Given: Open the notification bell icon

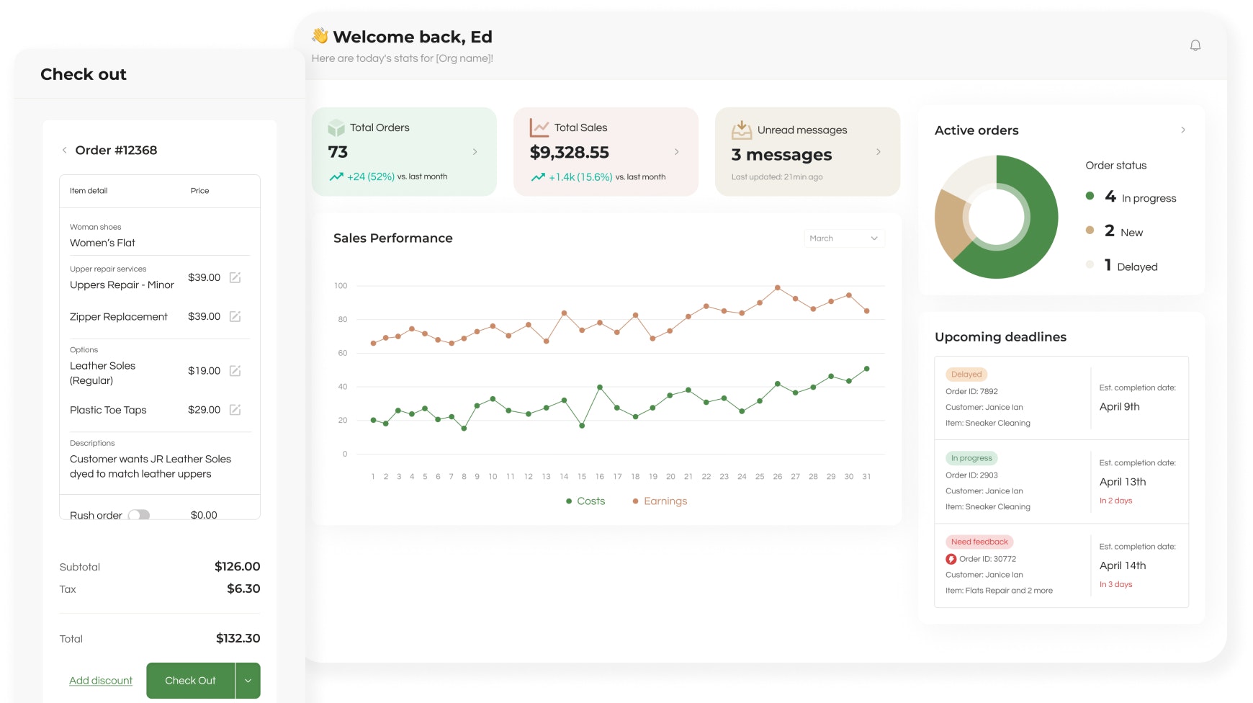Looking at the screenshot, I should [x=1195, y=45].
